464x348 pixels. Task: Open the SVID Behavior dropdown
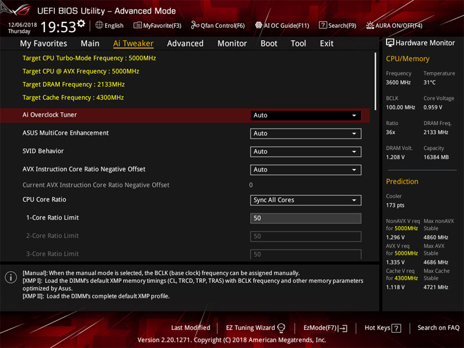coord(305,151)
